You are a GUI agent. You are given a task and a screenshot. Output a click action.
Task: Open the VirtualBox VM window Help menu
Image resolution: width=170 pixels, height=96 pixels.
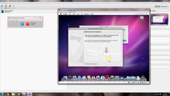coord(74,12)
